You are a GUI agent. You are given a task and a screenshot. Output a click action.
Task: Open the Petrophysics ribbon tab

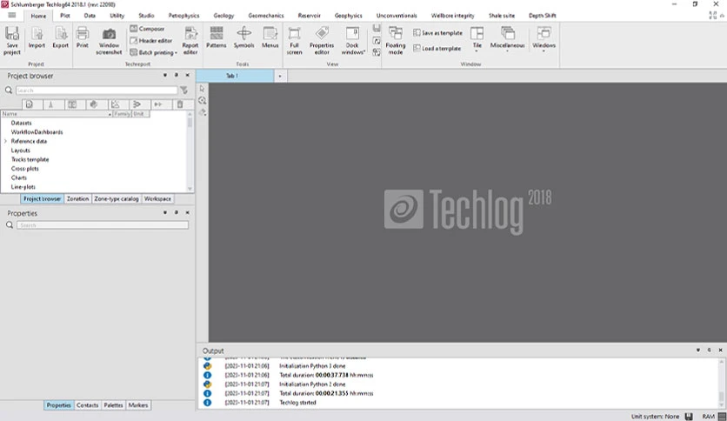point(183,16)
